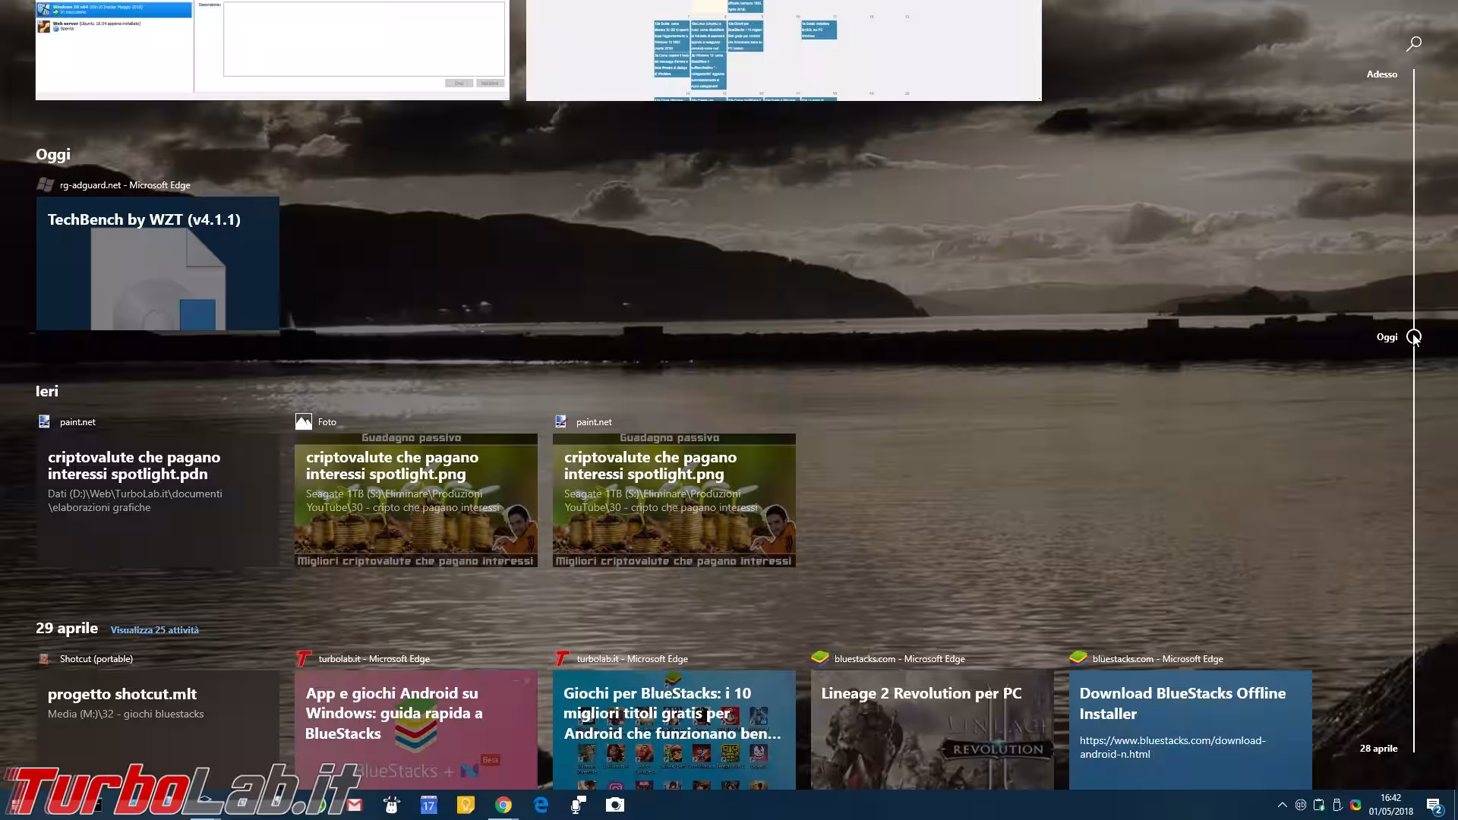Open the camera capture icon on the taskbar

click(x=614, y=805)
